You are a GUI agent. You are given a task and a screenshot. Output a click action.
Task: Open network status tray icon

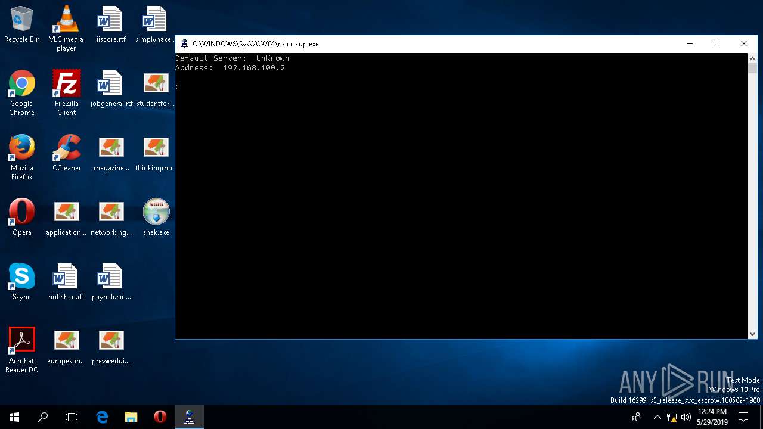pyautogui.click(x=672, y=417)
